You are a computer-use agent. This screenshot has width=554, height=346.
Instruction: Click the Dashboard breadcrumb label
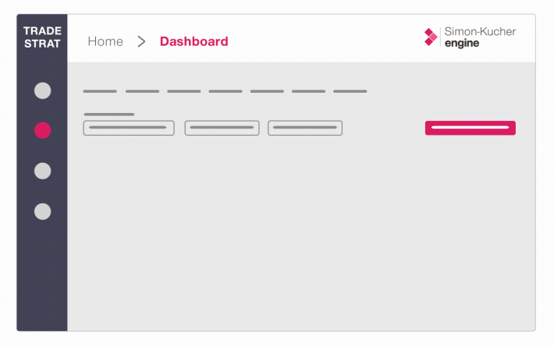pos(194,42)
